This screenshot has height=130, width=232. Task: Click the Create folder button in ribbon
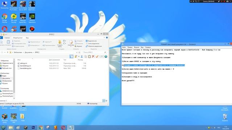coord(60,43)
